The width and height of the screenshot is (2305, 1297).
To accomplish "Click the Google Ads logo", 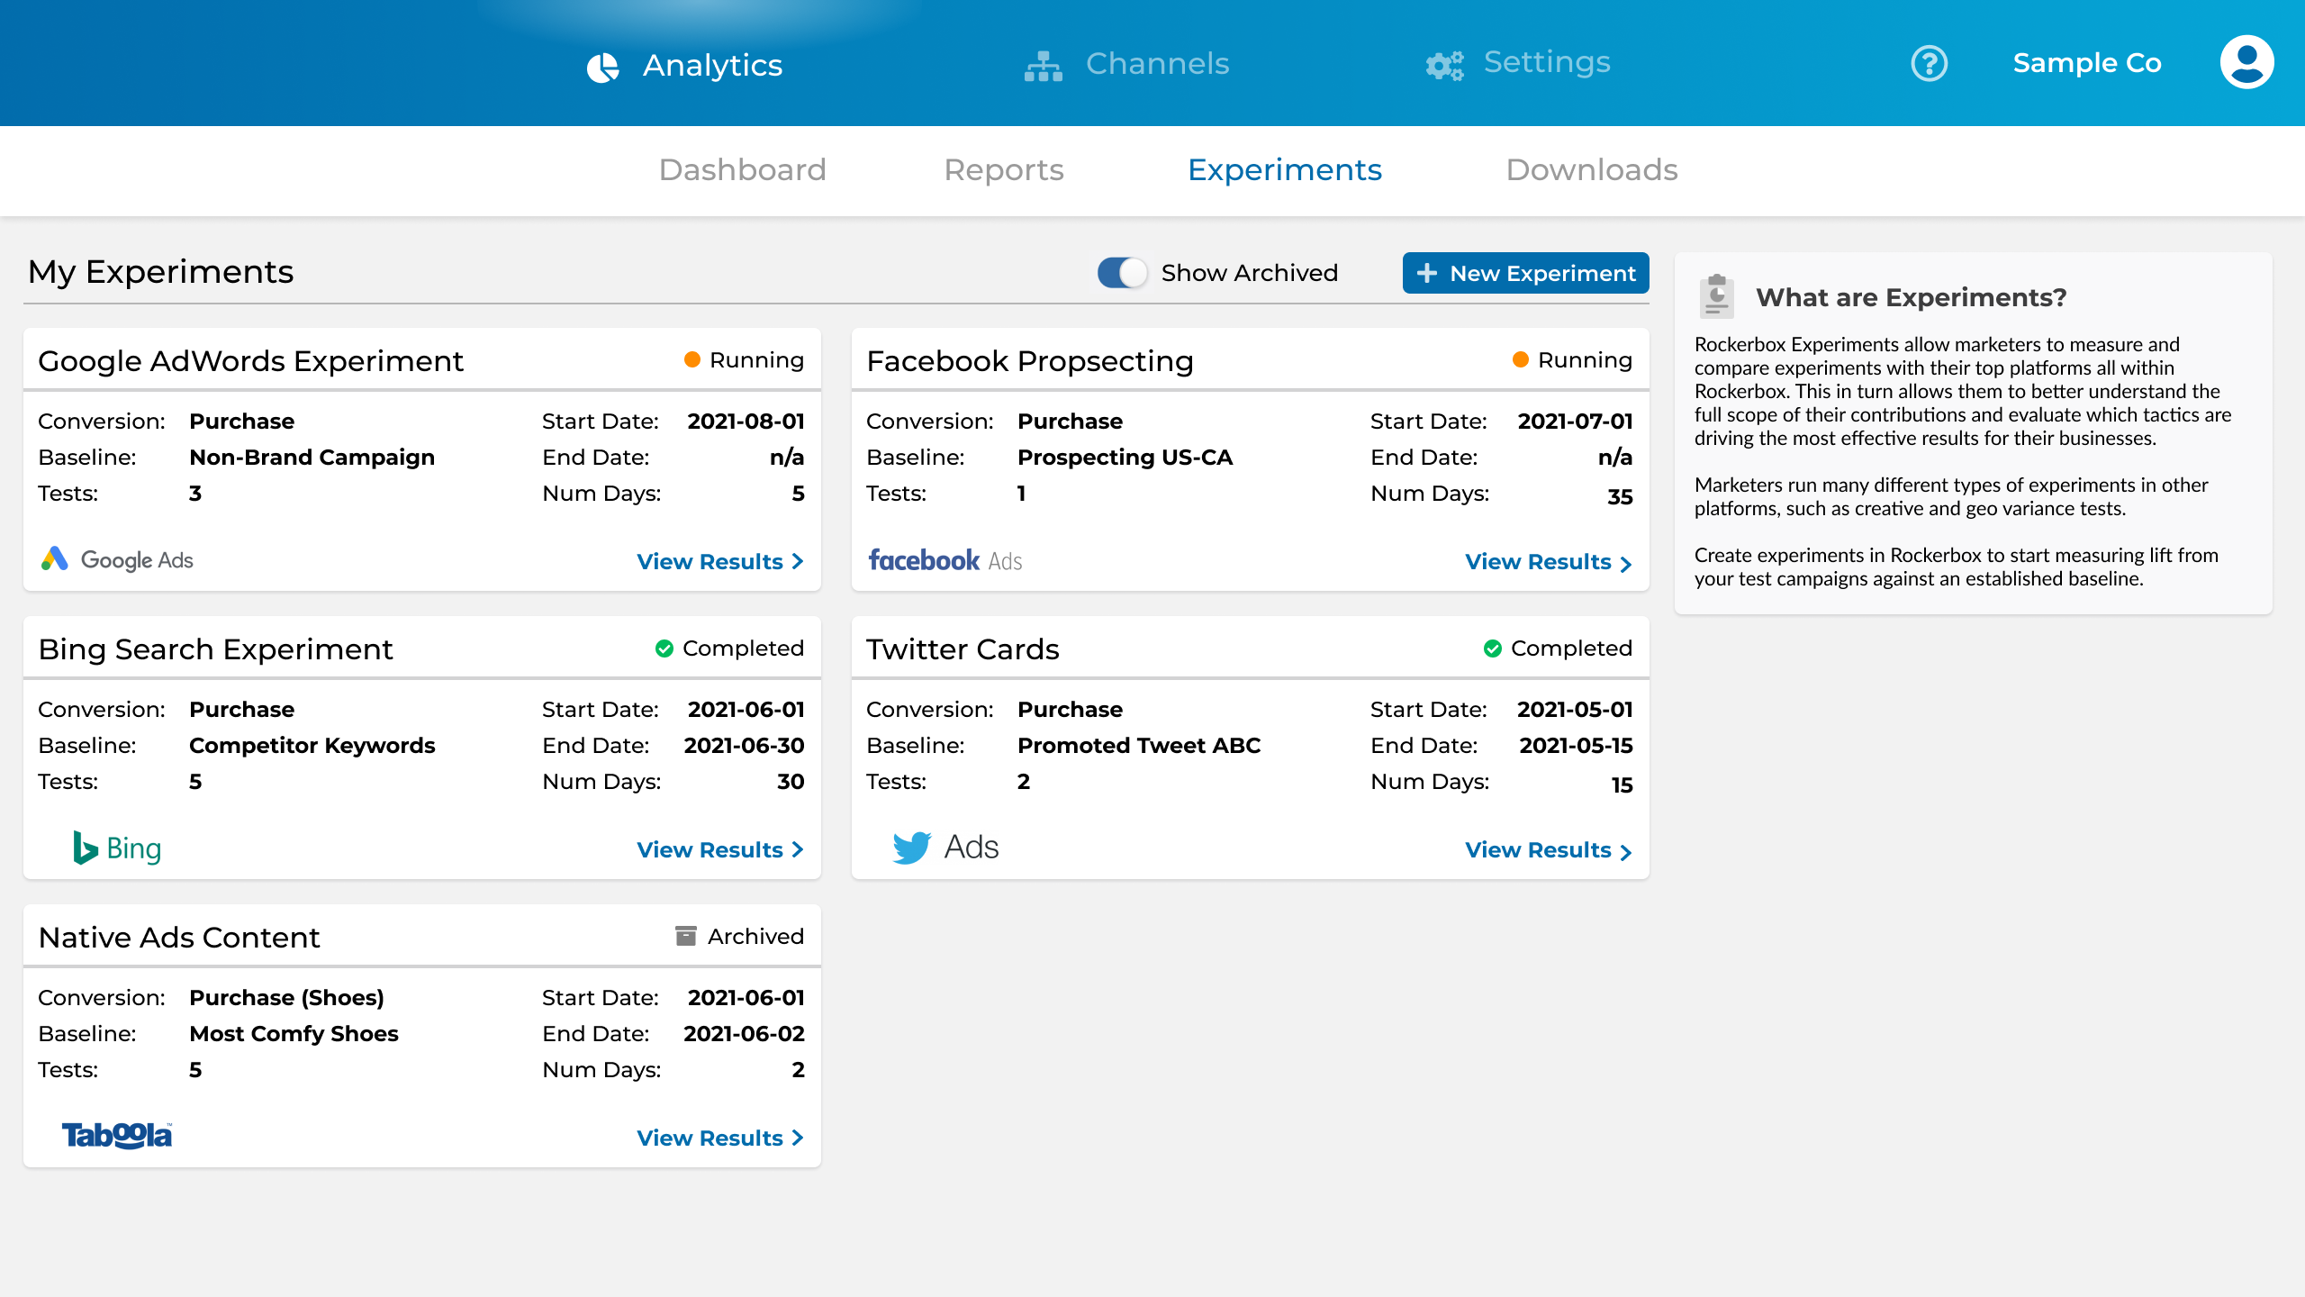I will (x=117, y=560).
